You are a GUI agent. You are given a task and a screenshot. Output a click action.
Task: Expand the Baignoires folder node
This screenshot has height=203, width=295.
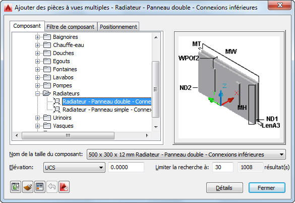pyautogui.click(x=37, y=37)
